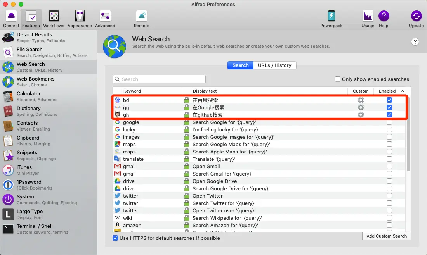The height and width of the screenshot is (255, 427).
Task: Open the Advanced toolbar section
Action: [105, 19]
